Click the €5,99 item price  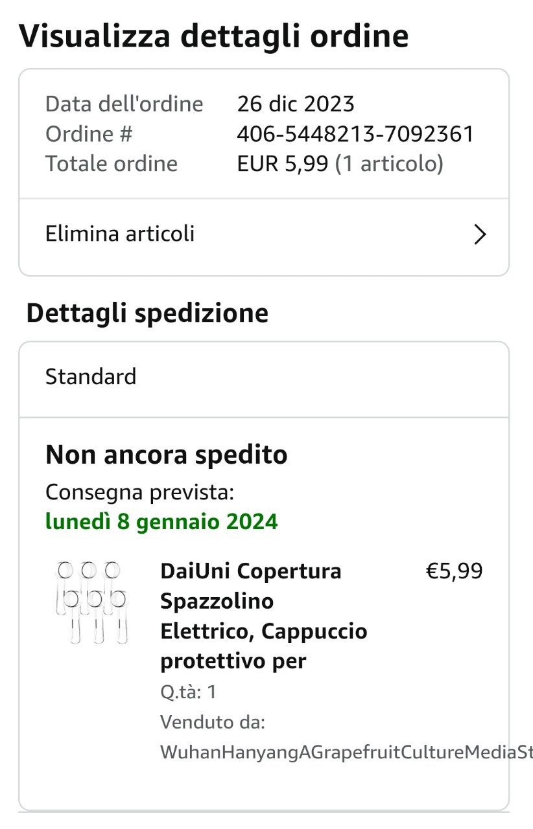click(454, 571)
